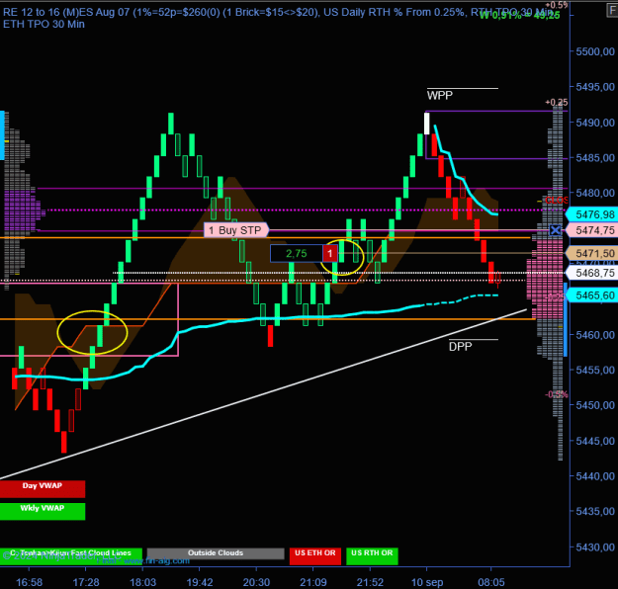
Task: Click the '10 sep' date axis label
Action: click(x=427, y=582)
